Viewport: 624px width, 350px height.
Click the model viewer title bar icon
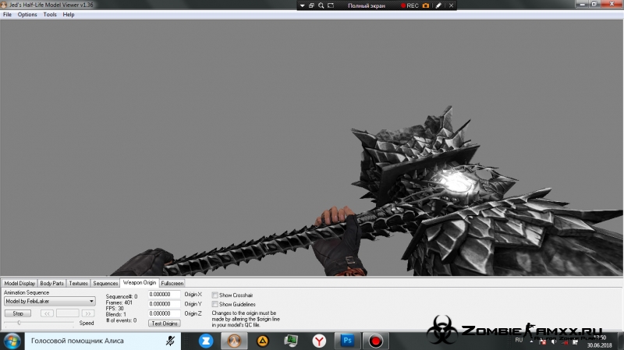tap(4, 5)
